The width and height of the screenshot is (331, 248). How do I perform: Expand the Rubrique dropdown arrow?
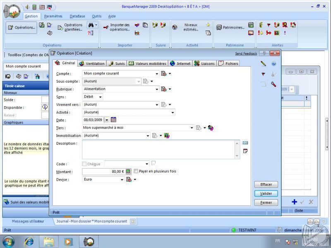click(x=157, y=89)
